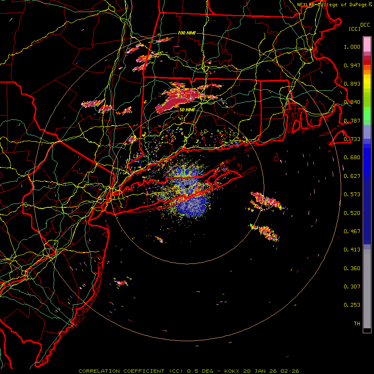This screenshot has width=374, height=374.
Task: Click the 0.573 value on the color scale
Action: click(x=352, y=194)
